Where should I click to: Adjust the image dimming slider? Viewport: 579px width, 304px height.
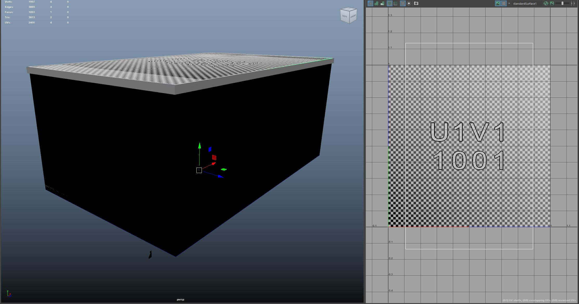(562, 3)
